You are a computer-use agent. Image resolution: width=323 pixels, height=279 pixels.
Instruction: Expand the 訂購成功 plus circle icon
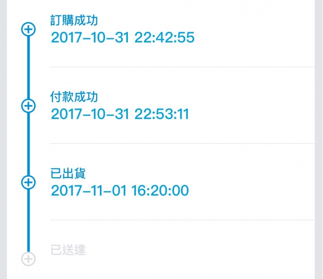[28, 29]
